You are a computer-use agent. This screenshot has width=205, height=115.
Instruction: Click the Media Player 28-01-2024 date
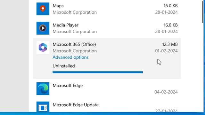click(x=166, y=31)
